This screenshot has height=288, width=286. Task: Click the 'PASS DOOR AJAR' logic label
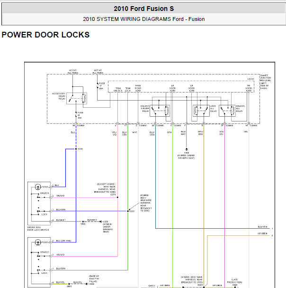138,88
